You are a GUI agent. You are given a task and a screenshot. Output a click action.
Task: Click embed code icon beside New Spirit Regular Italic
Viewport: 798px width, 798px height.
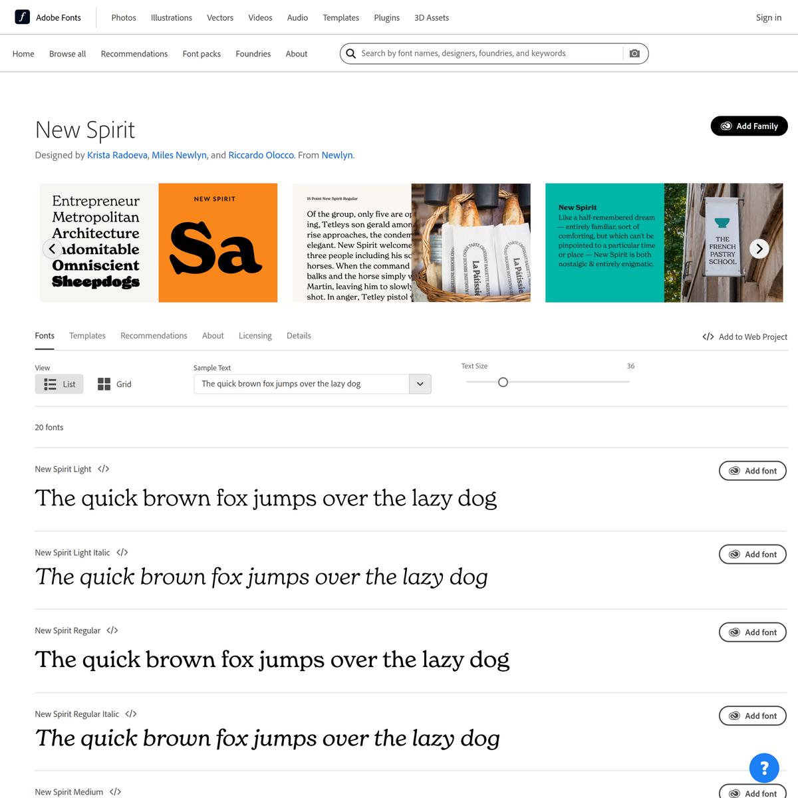[131, 714]
